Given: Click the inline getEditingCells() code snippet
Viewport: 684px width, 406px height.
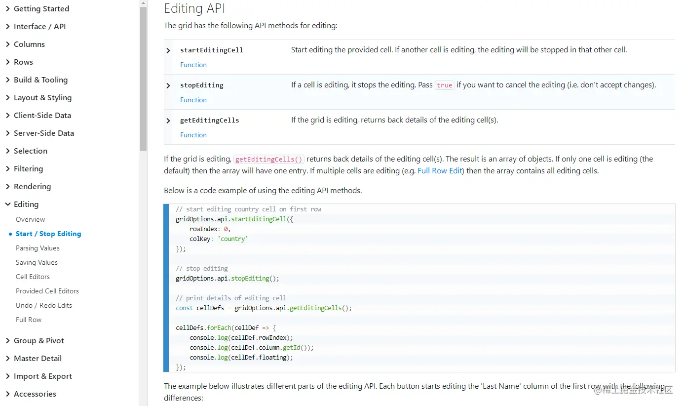Looking at the screenshot, I should coord(269,159).
